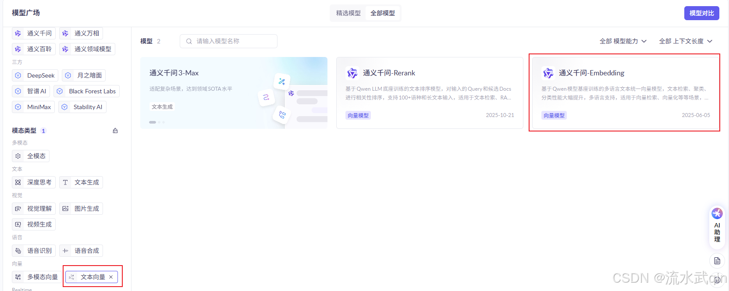Click the search magnifier icon
Screen dimensions: 729x291
[189, 41]
